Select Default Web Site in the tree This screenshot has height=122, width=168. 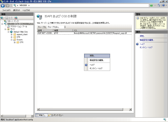20,32
